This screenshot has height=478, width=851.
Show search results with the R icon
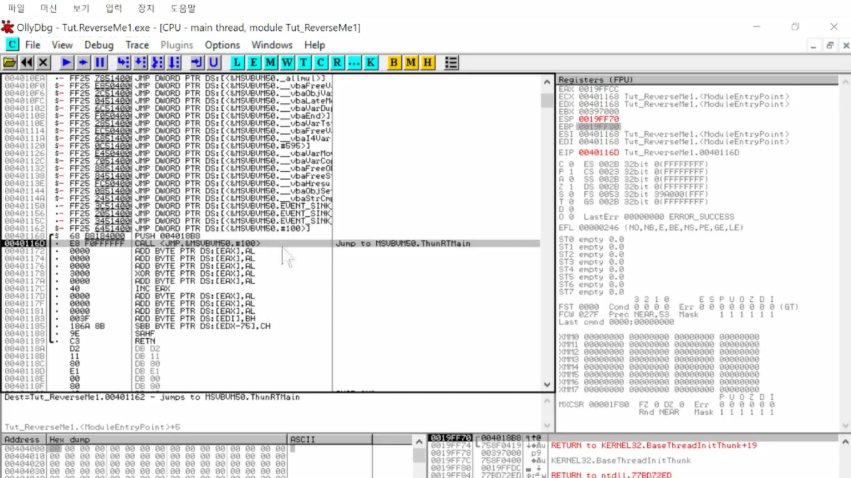337,62
